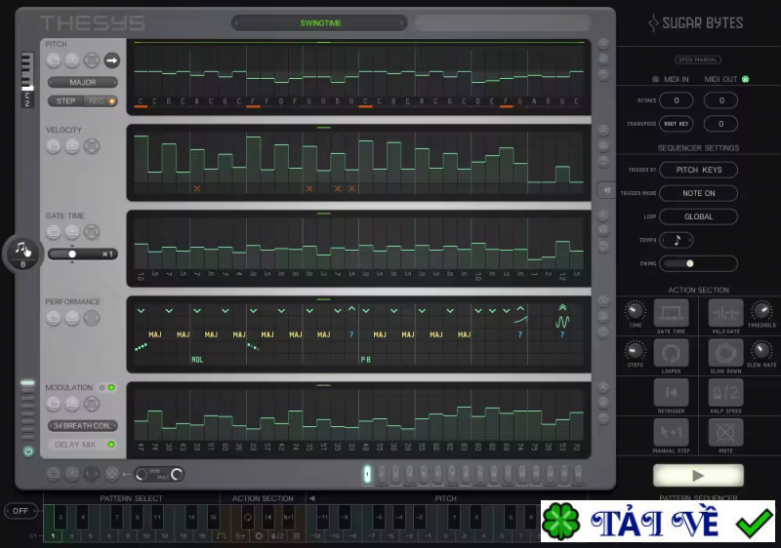Select pattern 1 in the pattern sequencer row
781x548 pixels.
click(367, 474)
